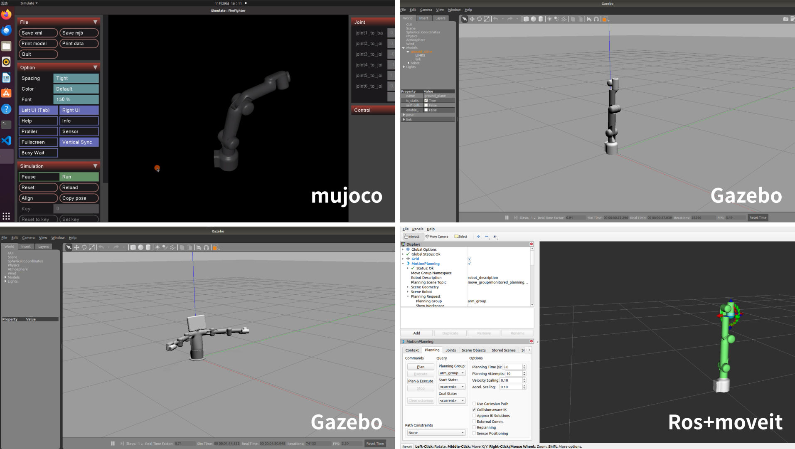The height and width of the screenshot is (449, 795).
Task: Add a spot light in ground_plane Gazebo window
Action: pos(556,19)
